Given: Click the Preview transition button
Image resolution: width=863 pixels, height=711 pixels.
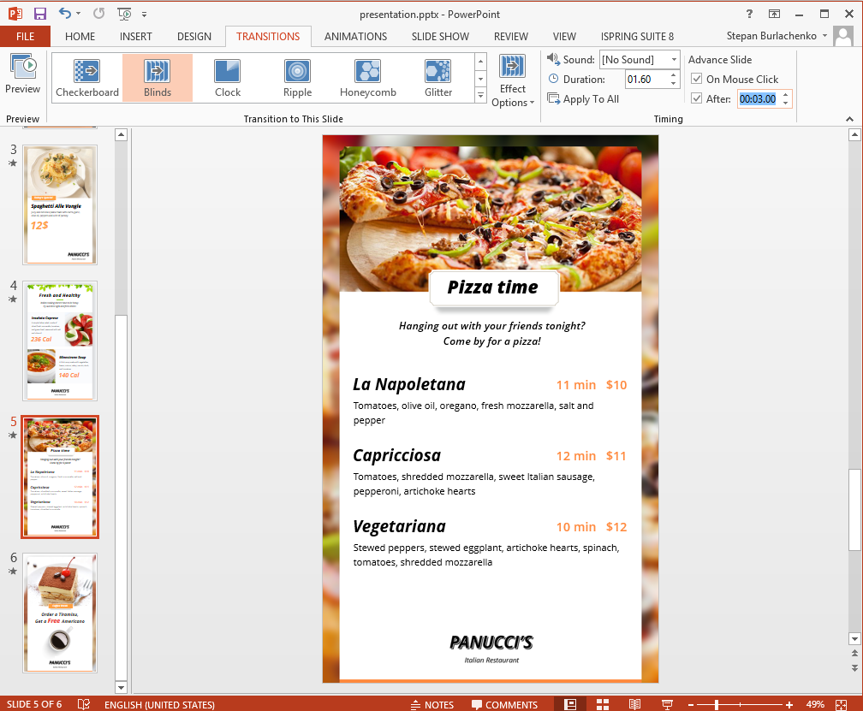Looking at the screenshot, I should point(22,74).
